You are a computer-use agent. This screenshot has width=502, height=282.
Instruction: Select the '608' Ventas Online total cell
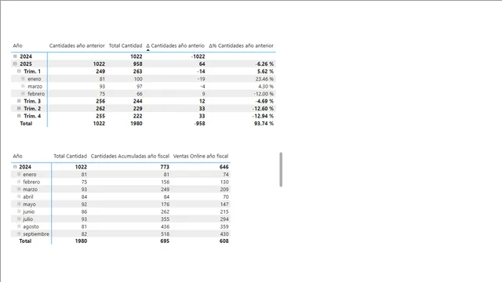point(224,240)
